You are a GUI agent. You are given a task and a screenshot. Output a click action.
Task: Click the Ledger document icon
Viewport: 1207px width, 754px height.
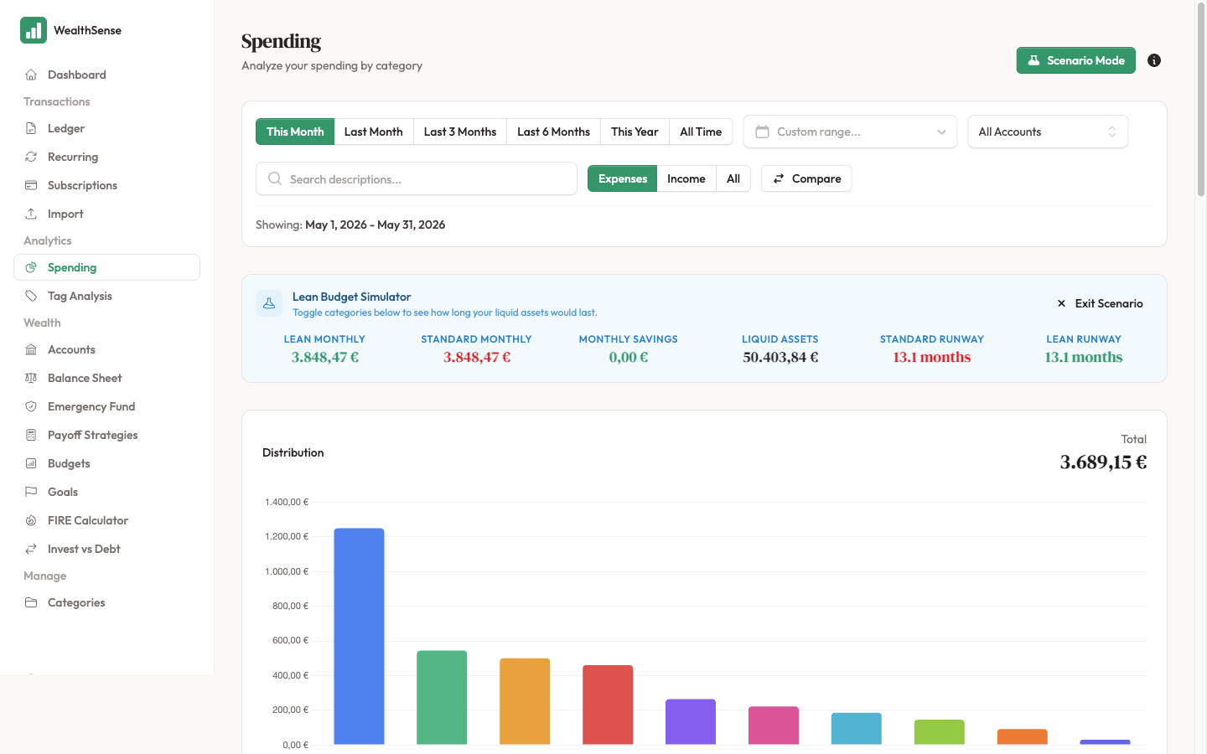31,128
